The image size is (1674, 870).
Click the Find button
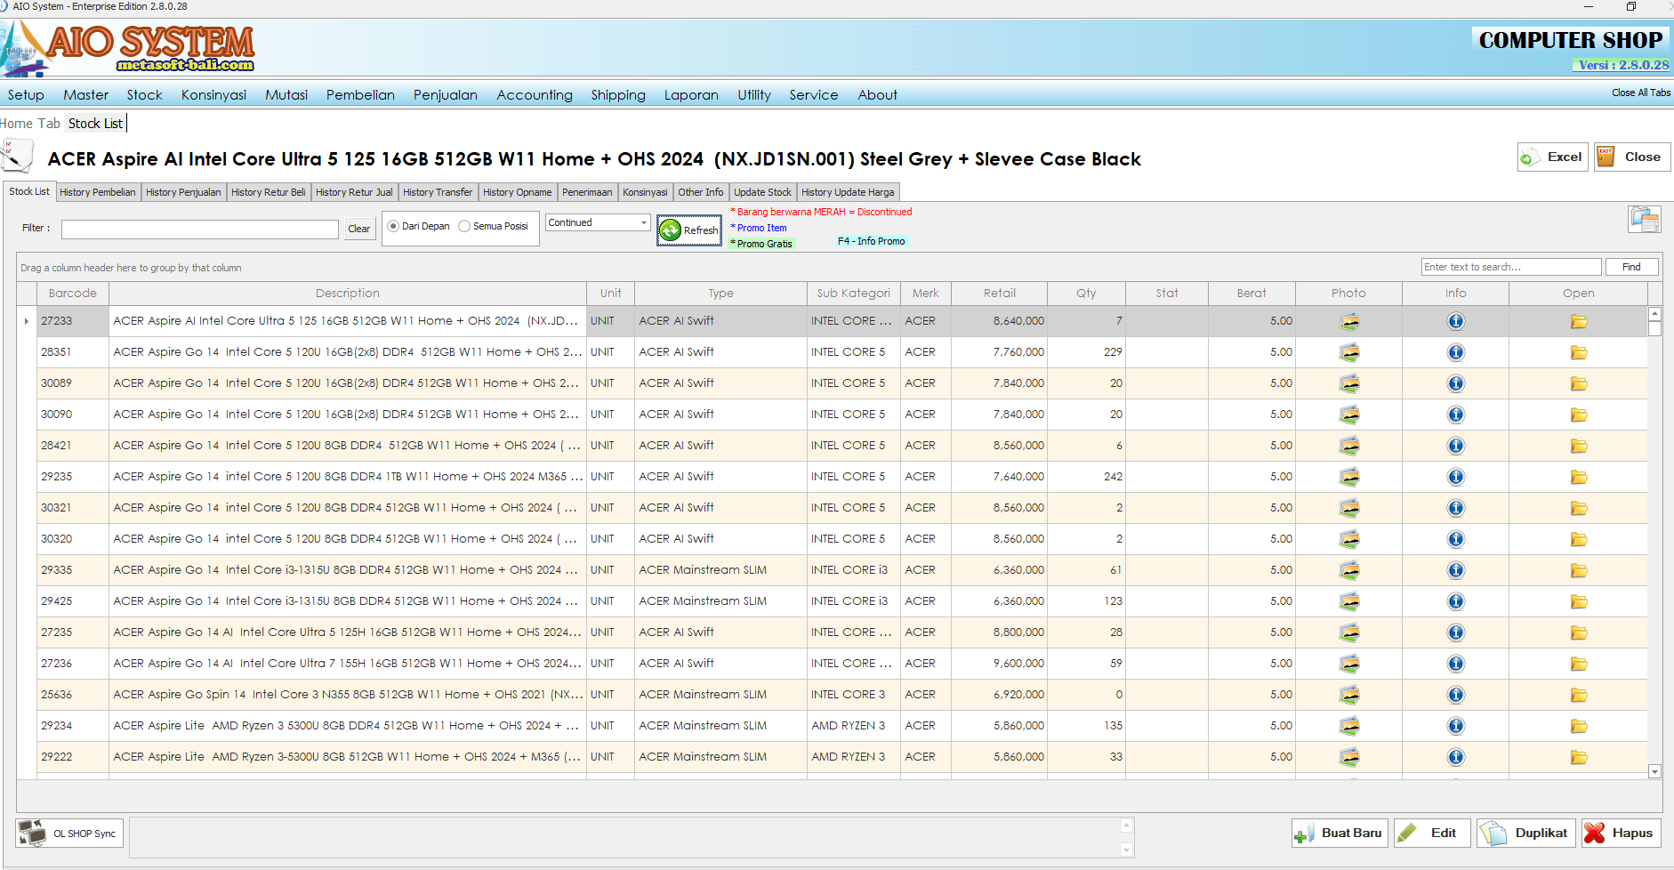click(x=1631, y=267)
